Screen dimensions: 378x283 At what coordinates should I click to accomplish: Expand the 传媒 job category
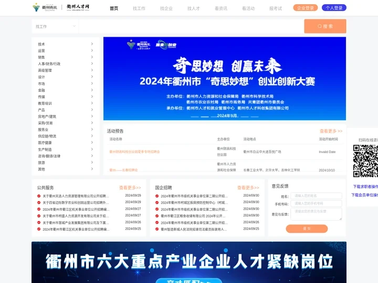[65, 96]
